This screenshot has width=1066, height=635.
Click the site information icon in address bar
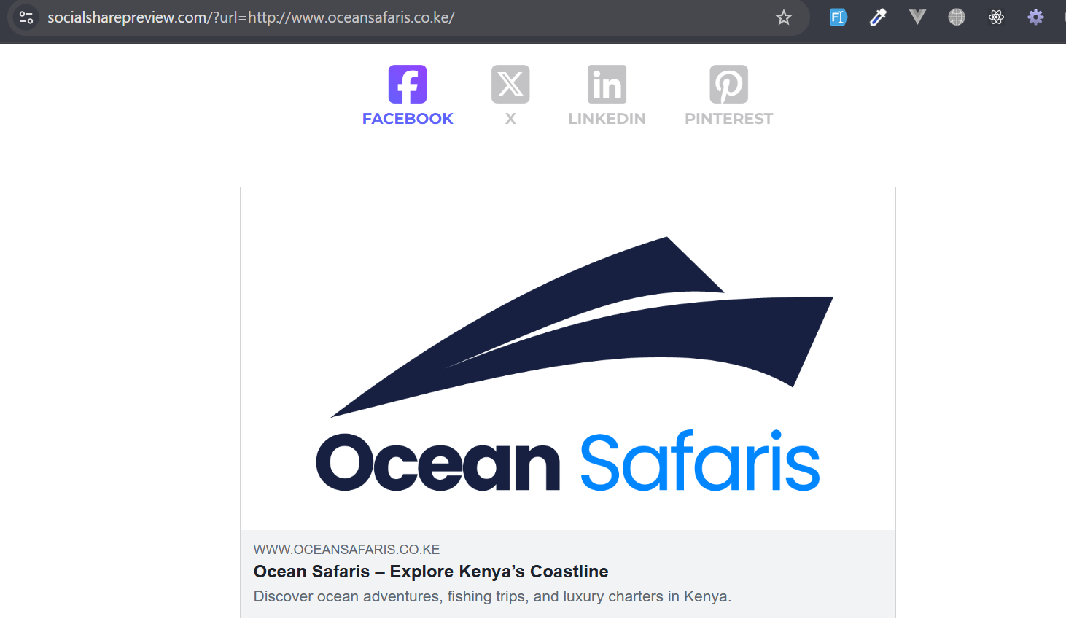(x=26, y=17)
